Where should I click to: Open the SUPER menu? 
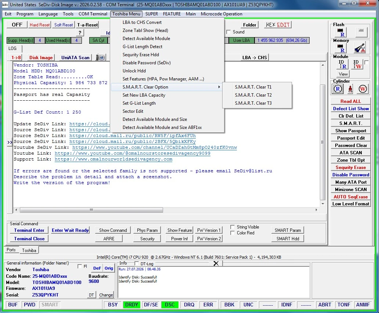pyautogui.click(x=152, y=14)
